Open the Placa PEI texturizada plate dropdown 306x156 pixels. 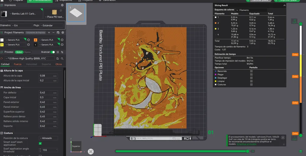click(54, 17)
